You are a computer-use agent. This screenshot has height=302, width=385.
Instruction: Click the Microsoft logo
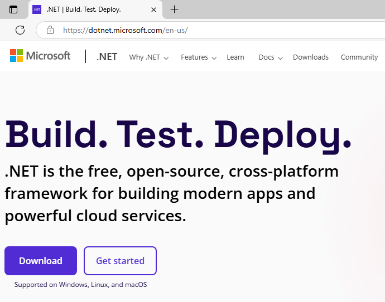click(x=40, y=56)
